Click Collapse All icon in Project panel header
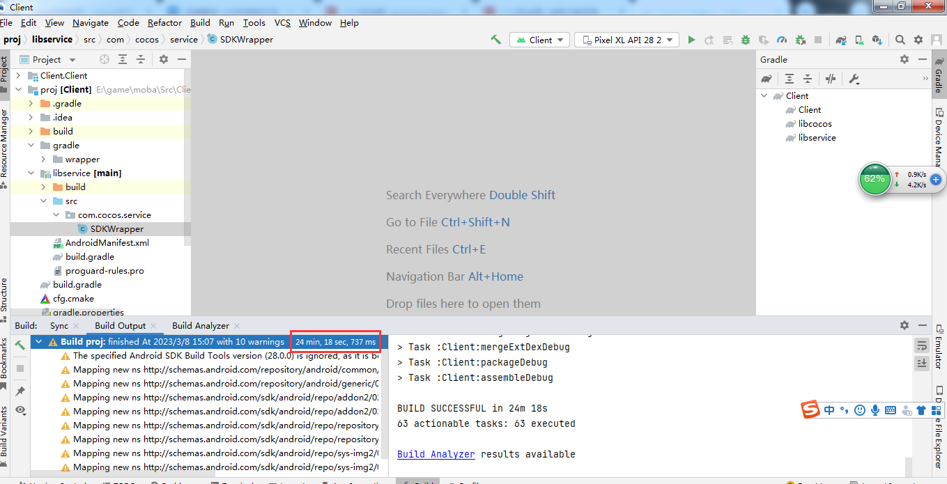The image size is (947, 484). pos(141,60)
